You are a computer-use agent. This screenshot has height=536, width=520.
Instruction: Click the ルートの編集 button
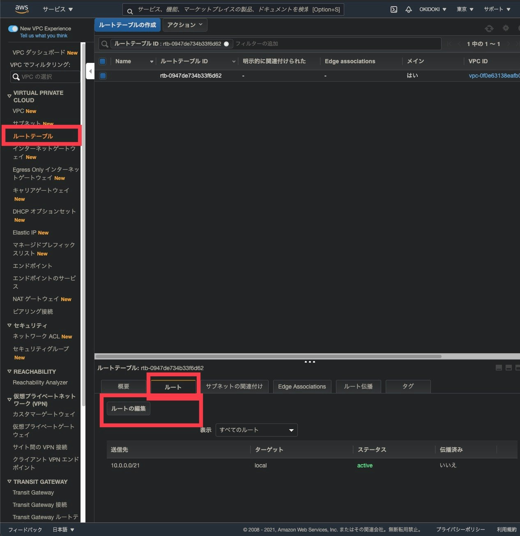coord(129,409)
